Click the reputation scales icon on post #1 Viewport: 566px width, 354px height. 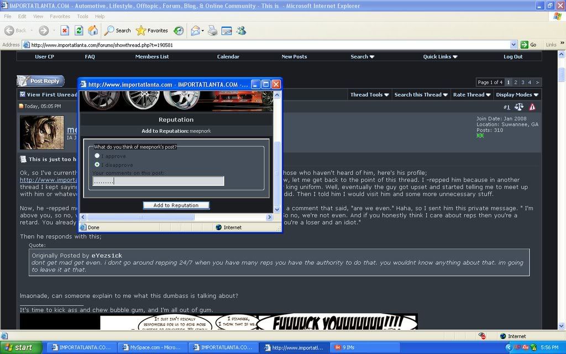click(x=518, y=107)
